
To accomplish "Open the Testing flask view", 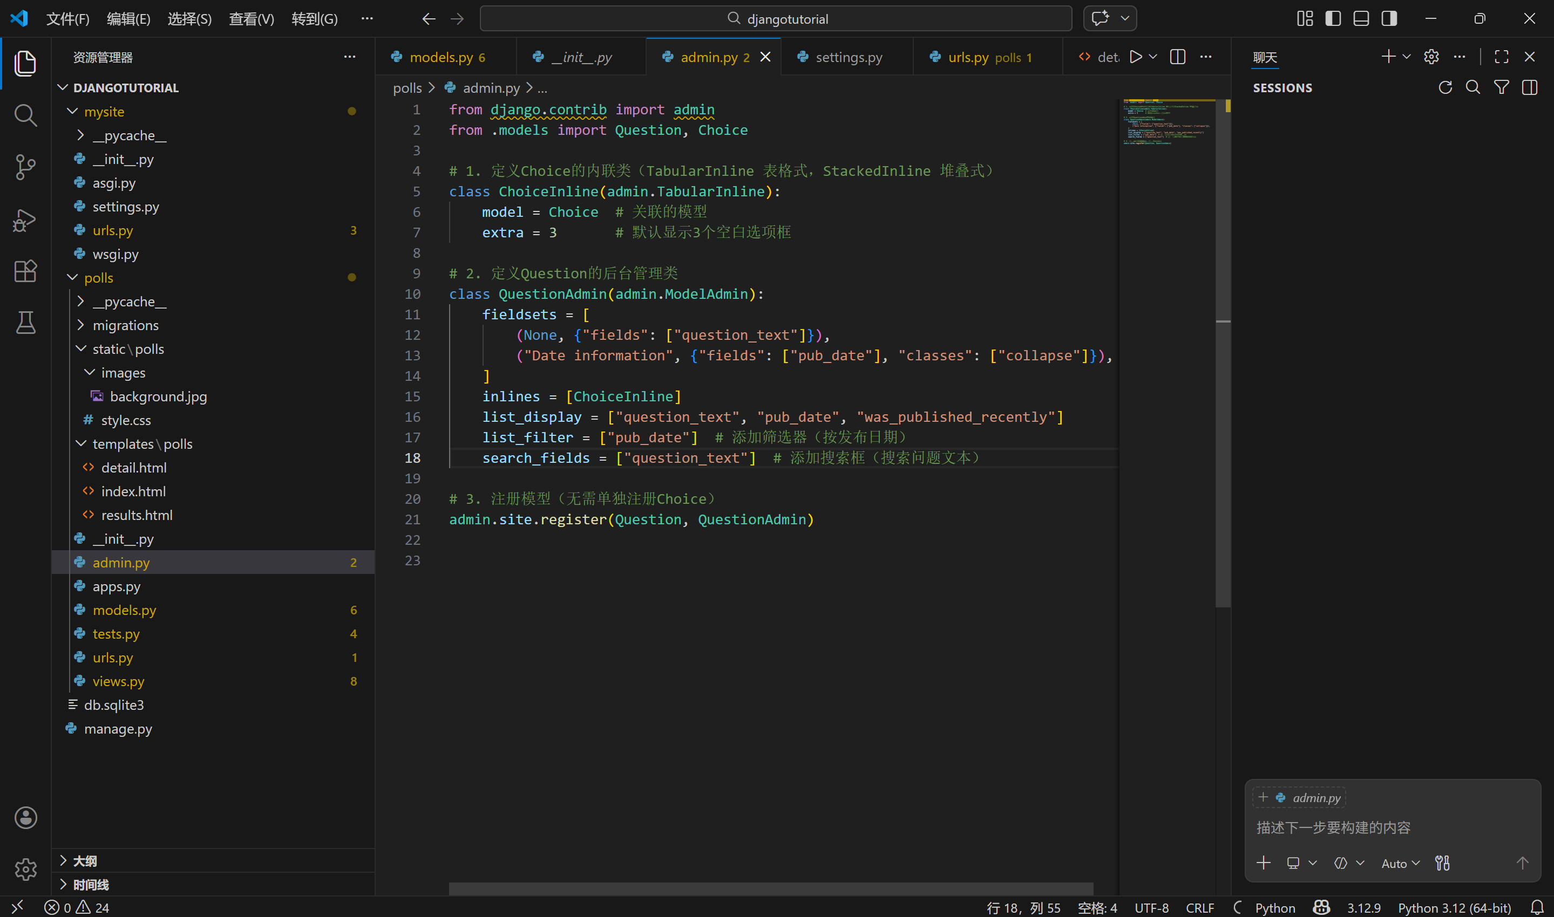I will coord(25,323).
